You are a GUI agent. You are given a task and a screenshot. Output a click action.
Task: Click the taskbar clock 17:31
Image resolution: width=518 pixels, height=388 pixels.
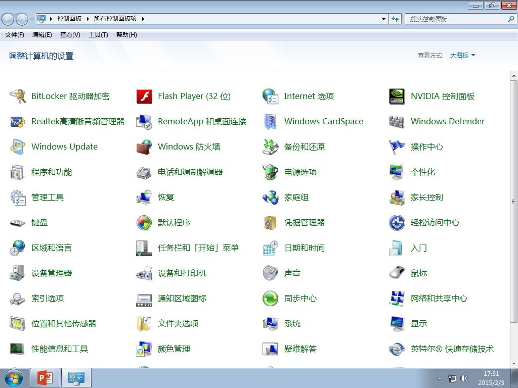tap(491, 374)
